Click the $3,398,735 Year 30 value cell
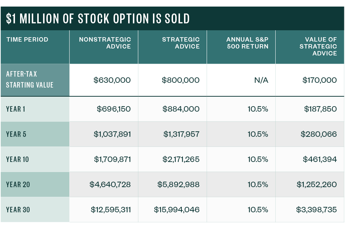The image size is (345, 228). point(317,209)
